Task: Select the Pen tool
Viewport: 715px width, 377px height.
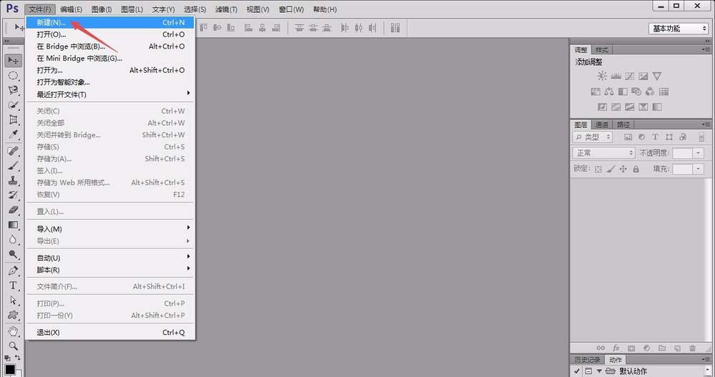Action: coord(13,271)
